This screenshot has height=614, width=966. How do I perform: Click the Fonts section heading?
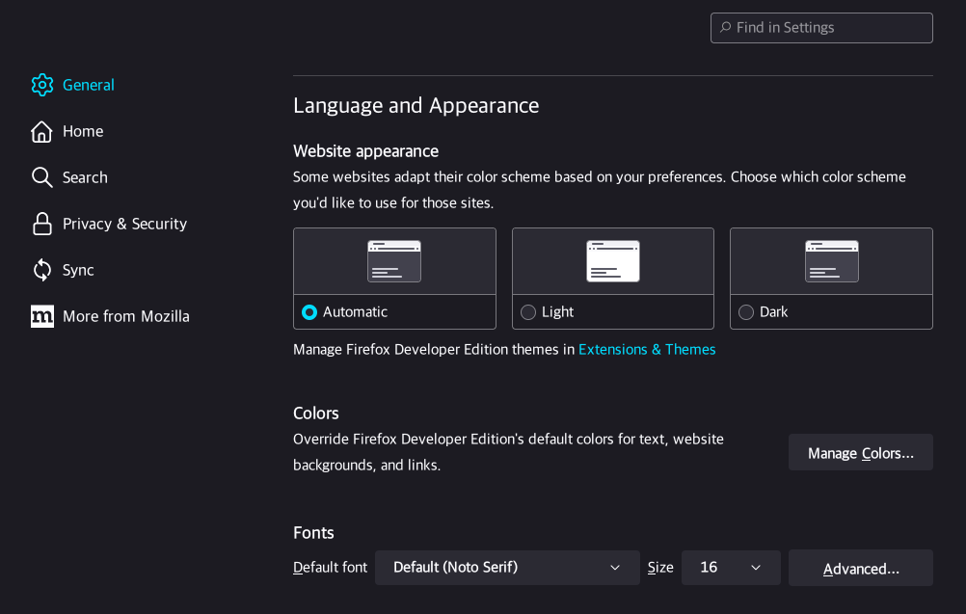pos(313,533)
